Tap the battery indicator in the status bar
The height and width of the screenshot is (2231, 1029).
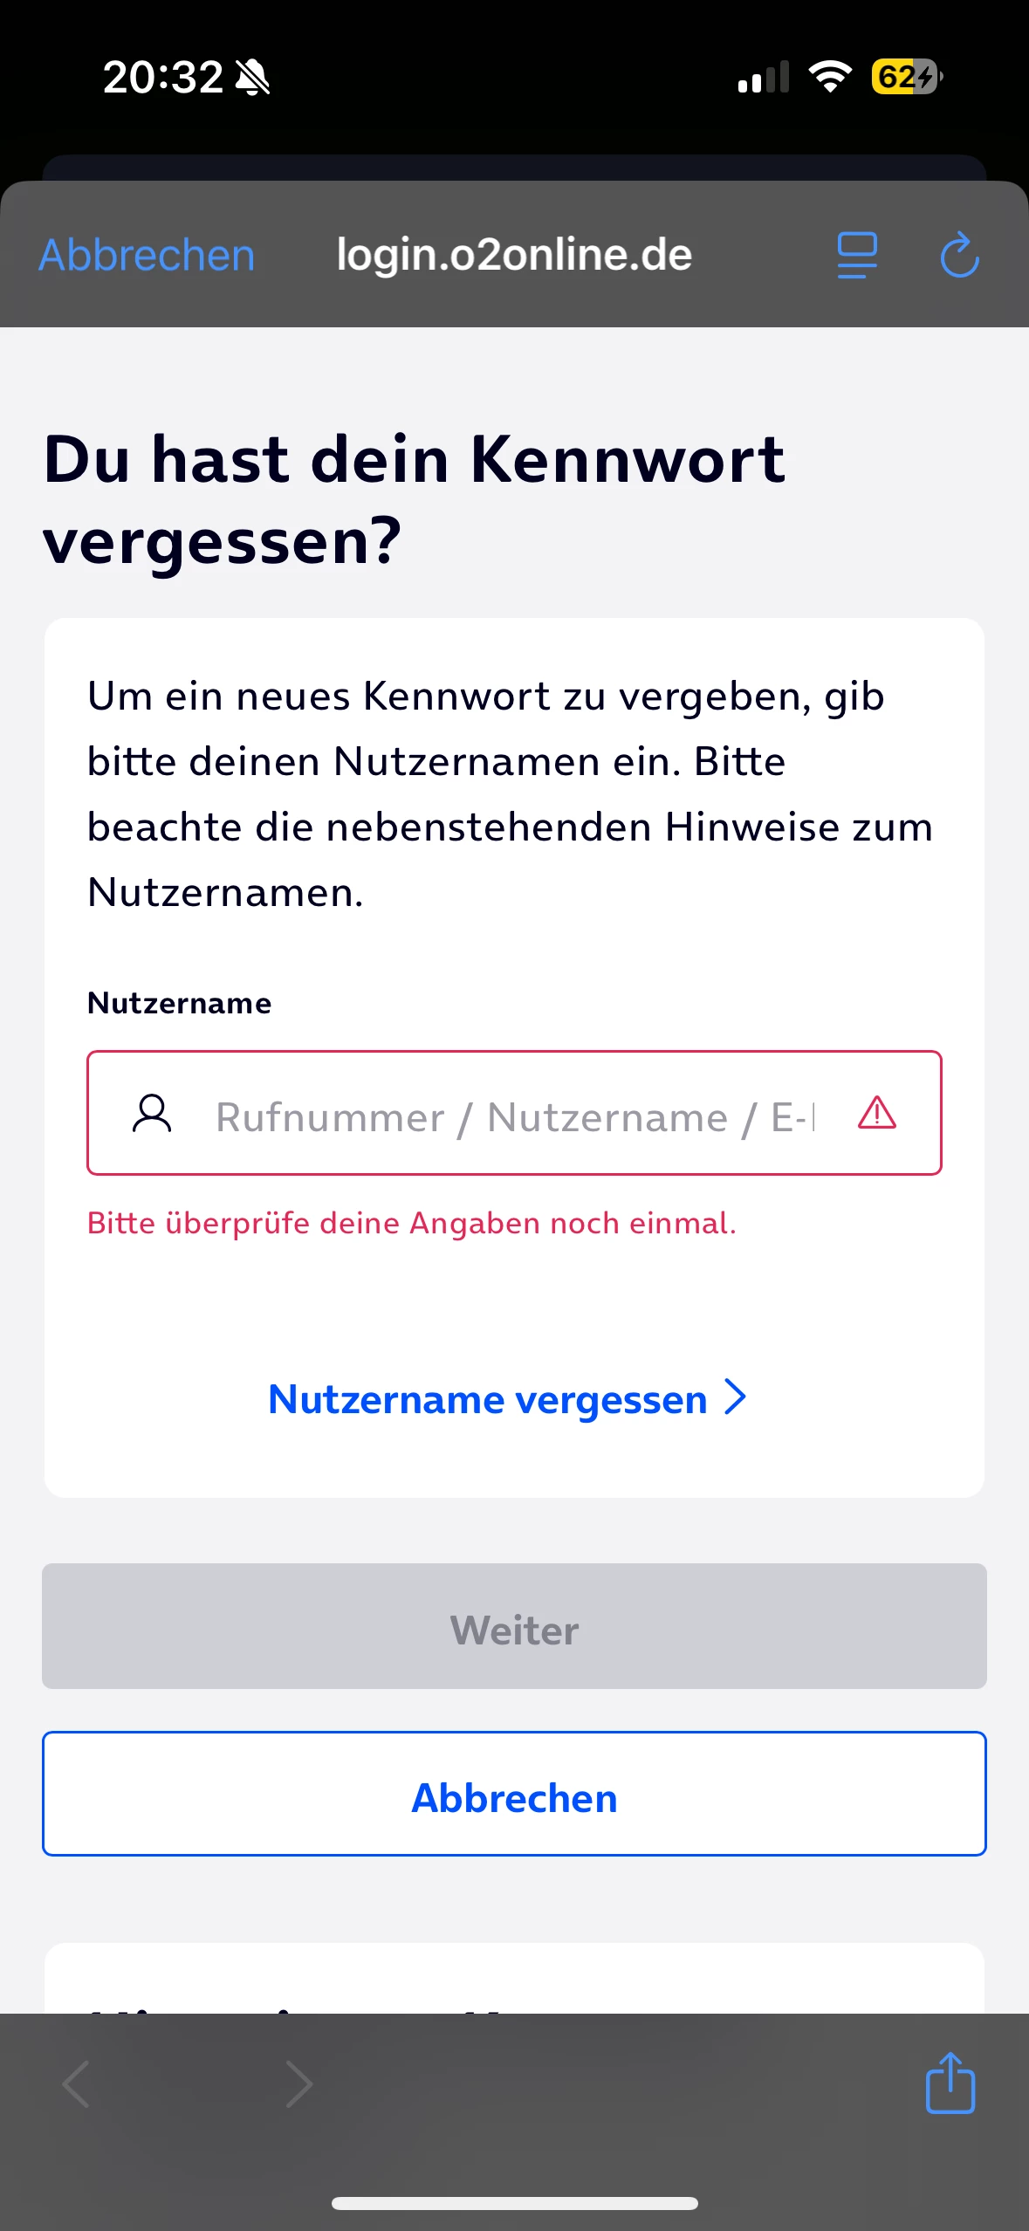[x=907, y=77]
